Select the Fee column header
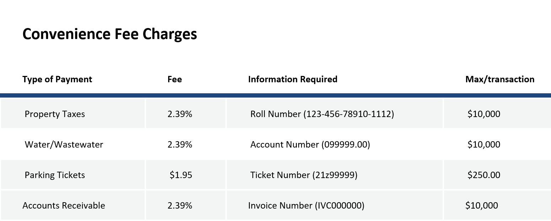The height and width of the screenshot is (221, 551). click(x=175, y=79)
